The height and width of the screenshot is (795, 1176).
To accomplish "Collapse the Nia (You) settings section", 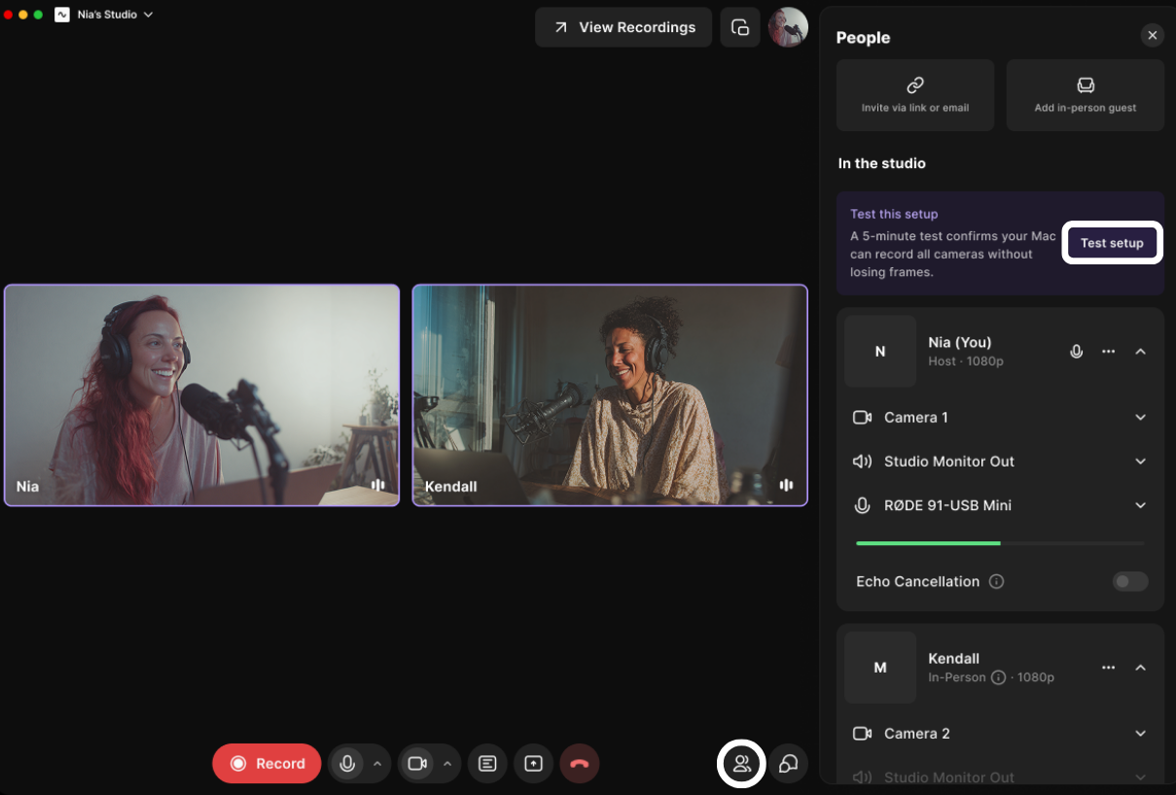I will [1141, 351].
